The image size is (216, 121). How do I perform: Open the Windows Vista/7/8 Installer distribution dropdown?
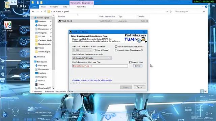tap(92, 58)
